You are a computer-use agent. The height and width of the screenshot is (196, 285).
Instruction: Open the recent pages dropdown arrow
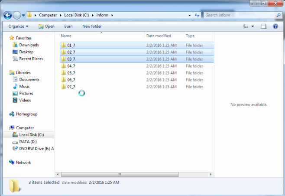pyautogui.click(x=23, y=15)
